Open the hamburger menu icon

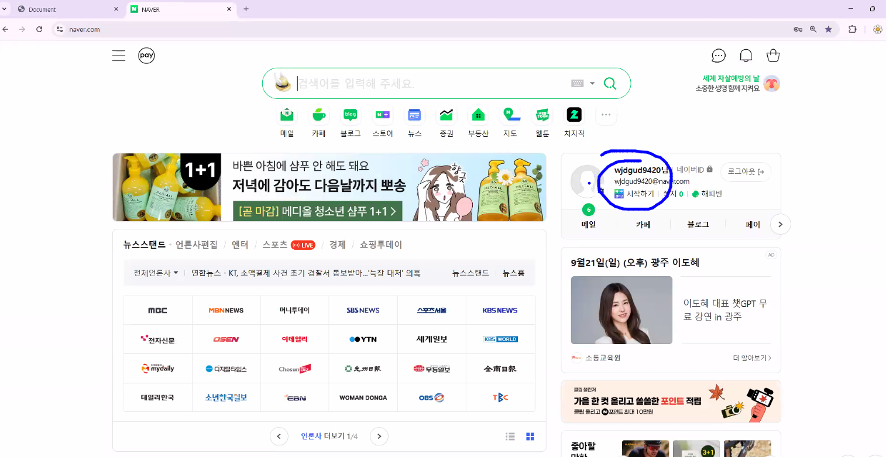[x=119, y=56]
